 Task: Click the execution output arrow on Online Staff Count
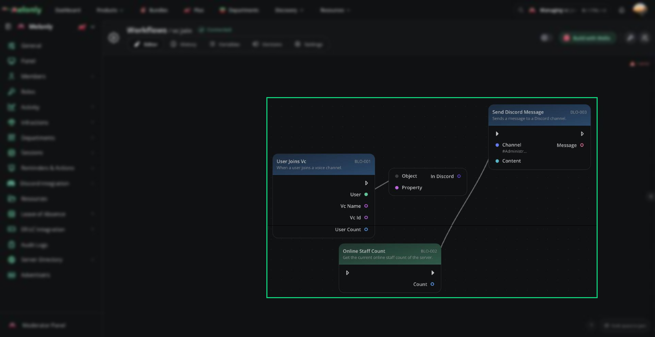[433, 273]
